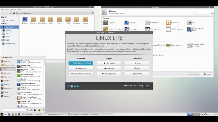Select Recently Used category in menu
Screen dimensions: 218x122
pyautogui.click(x=8, y=65)
